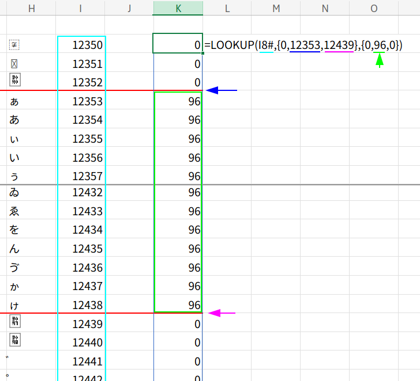The width and height of the screenshot is (420, 381).
Task: Click the 96 cell beside 12438
Action: (178, 305)
